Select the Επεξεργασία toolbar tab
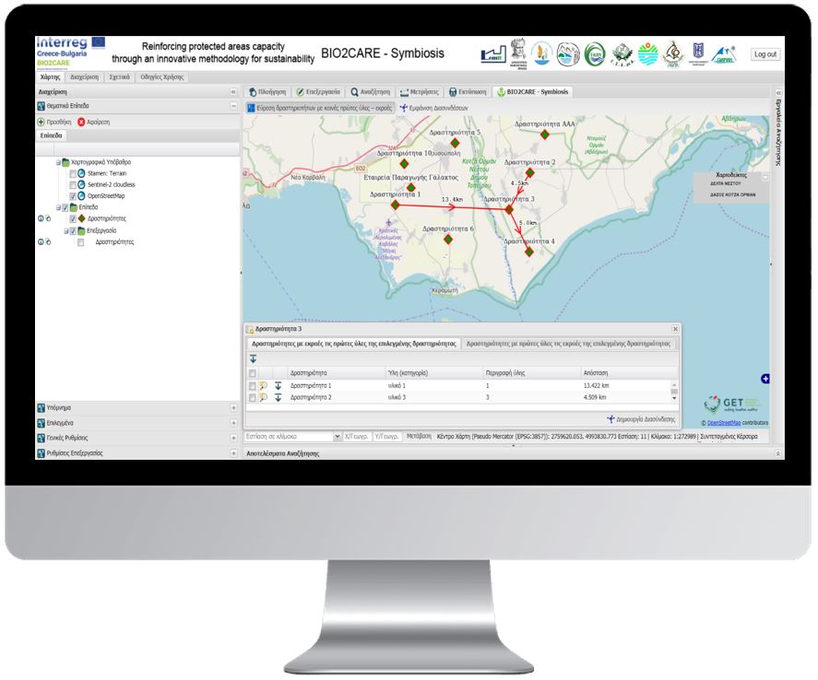Screen dimensions: 818x680 coord(318,92)
